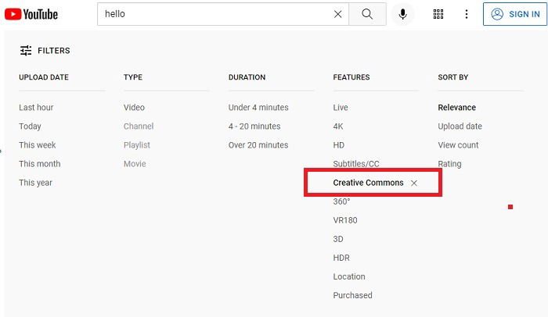Screen dimensions: 548x317
Task: Click the SORT BY column heading
Action: [x=453, y=77]
